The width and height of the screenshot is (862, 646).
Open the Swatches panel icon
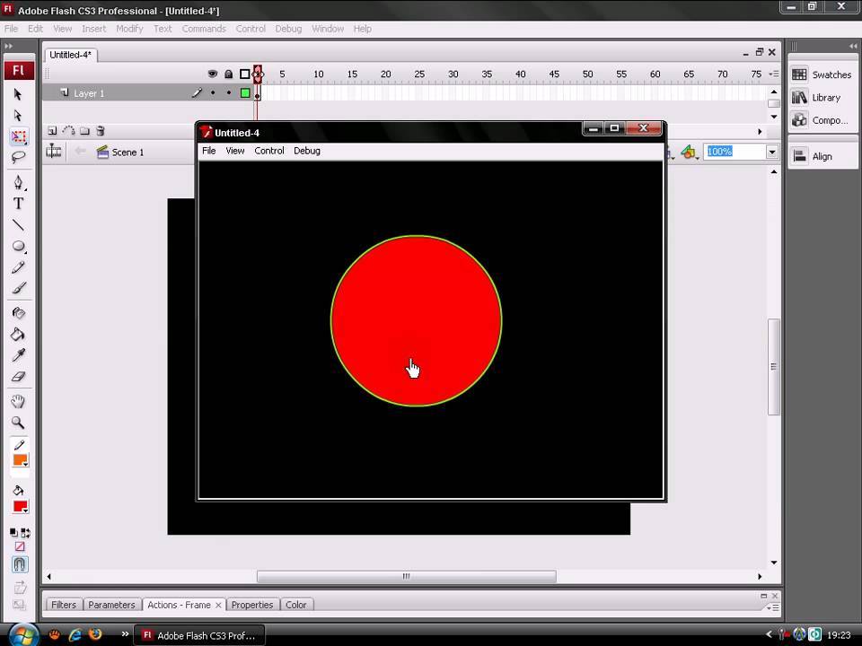799,74
